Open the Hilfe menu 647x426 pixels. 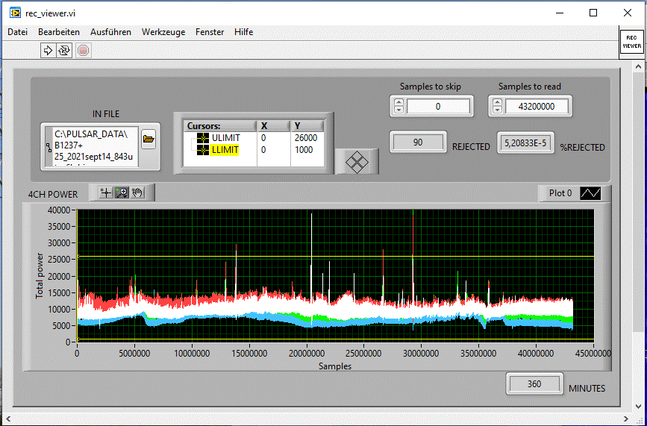click(244, 32)
